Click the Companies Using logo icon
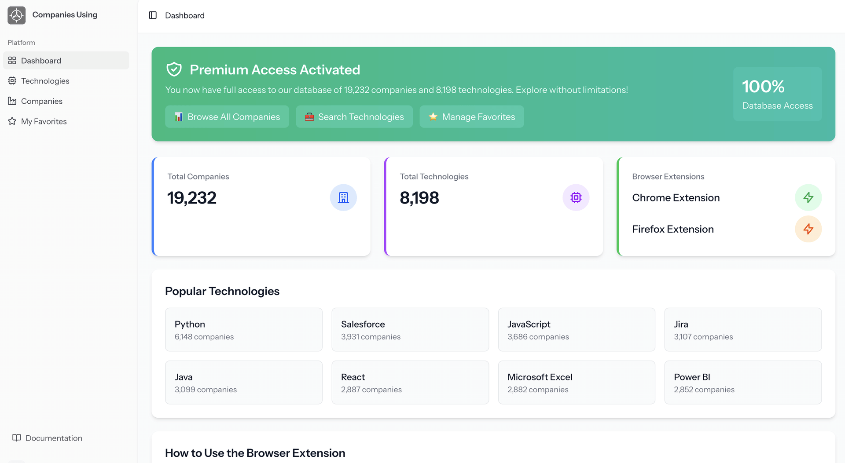 pyautogui.click(x=16, y=15)
